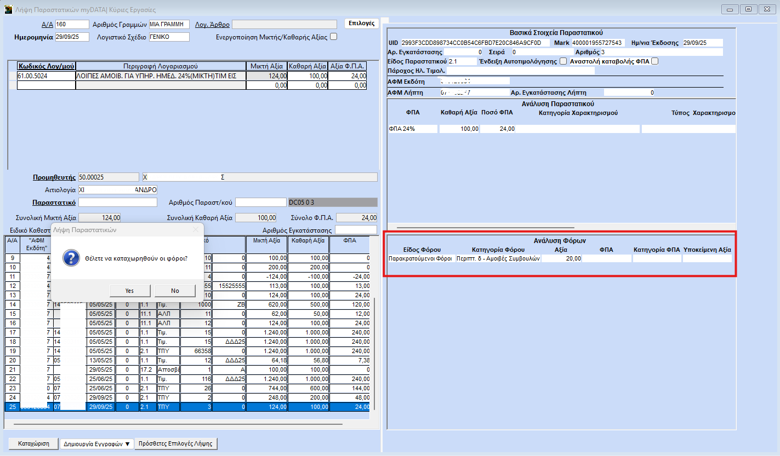Open the Δημιουργία Εγγραφών dropdown
Screen dimensions: 780x456
(x=97, y=444)
